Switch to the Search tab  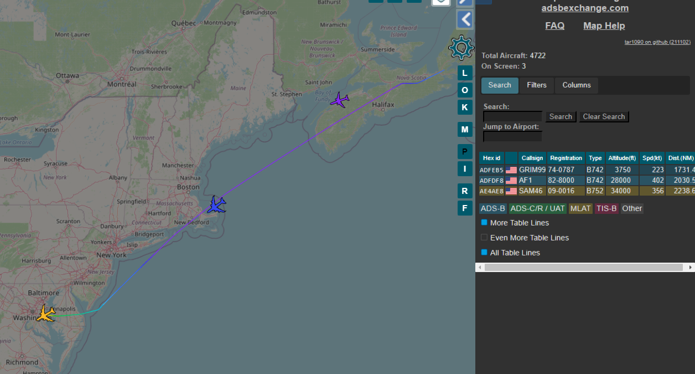500,85
